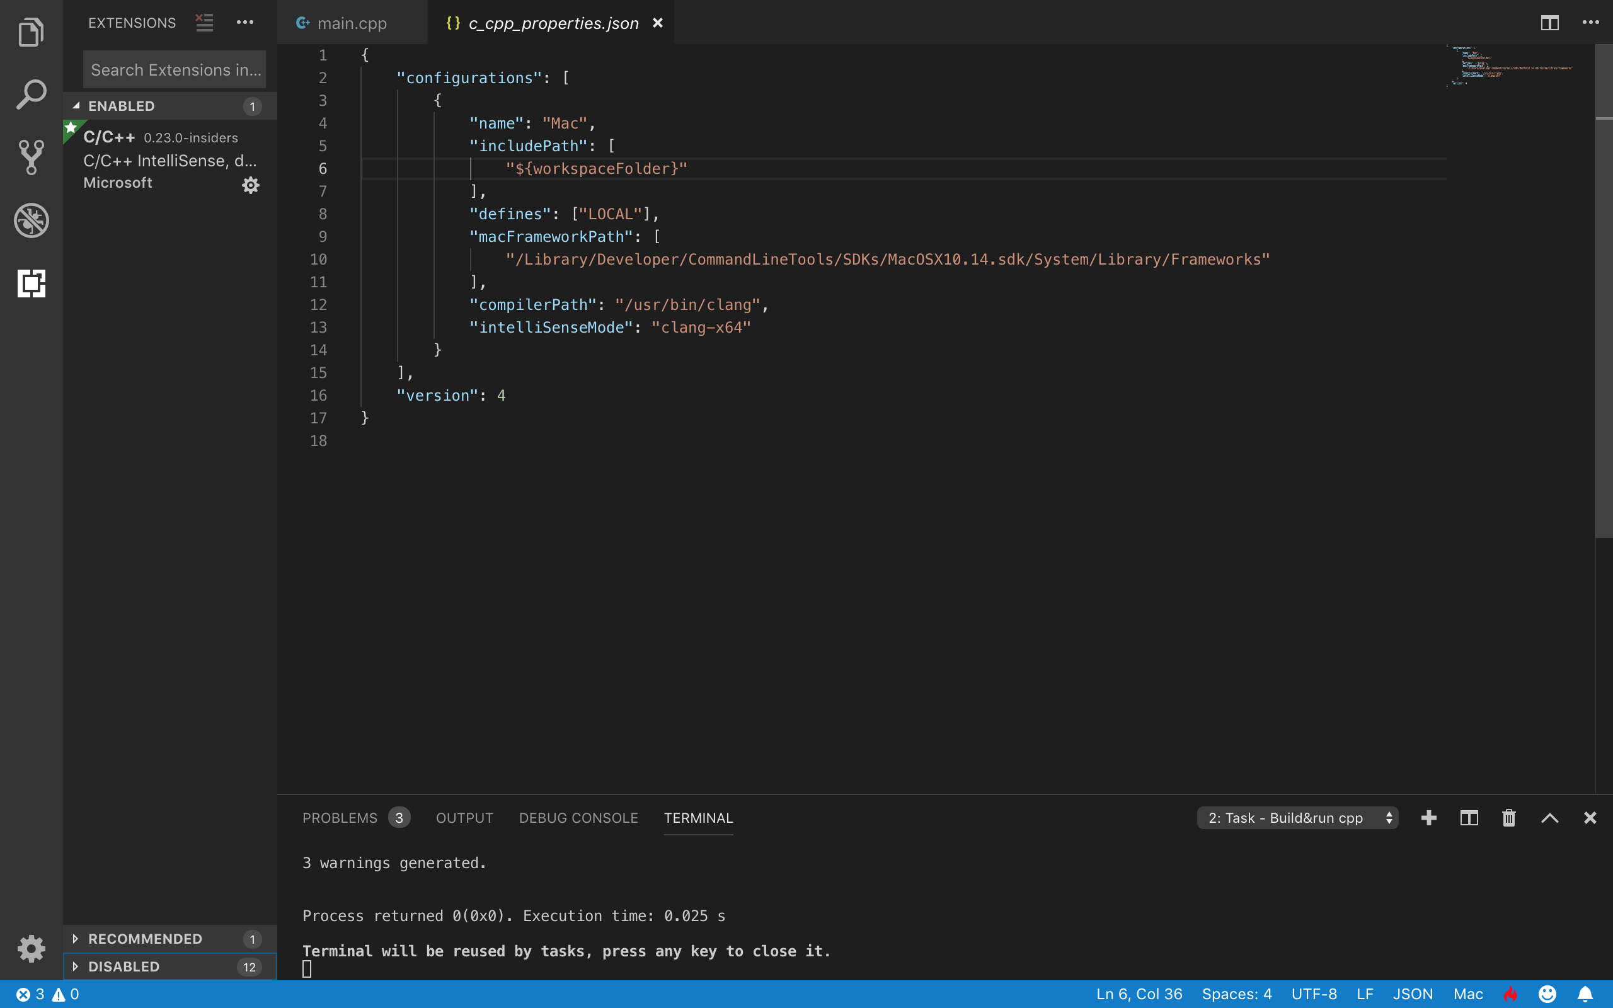Collapse the ENABLED extensions section
This screenshot has height=1008, width=1613.
point(120,105)
